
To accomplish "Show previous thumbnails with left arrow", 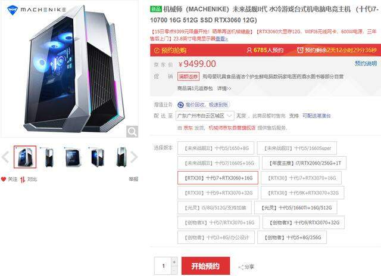I will click(x=5, y=157).
